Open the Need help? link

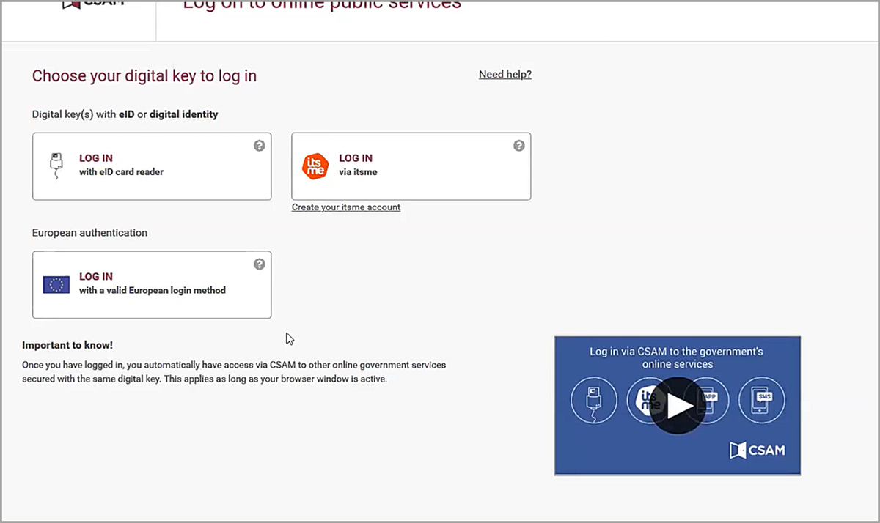point(505,75)
